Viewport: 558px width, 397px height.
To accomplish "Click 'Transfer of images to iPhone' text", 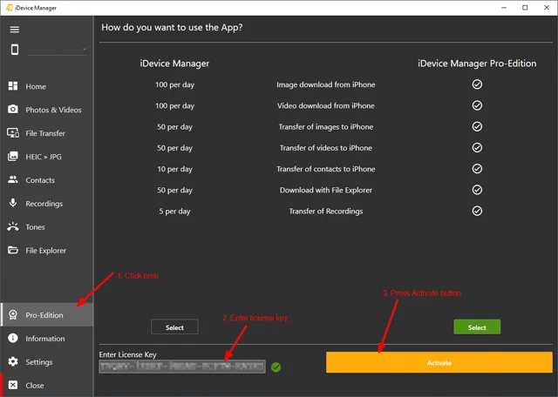I will (325, 127).
